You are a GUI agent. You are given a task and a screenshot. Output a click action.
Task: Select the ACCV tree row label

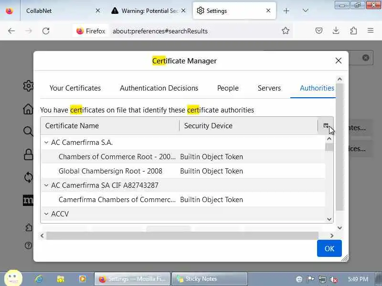click(60, 214)
